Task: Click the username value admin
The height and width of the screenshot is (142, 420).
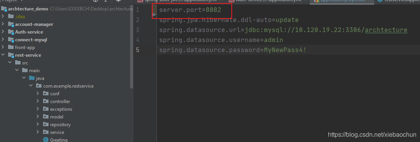Action: tap(274, 40)
